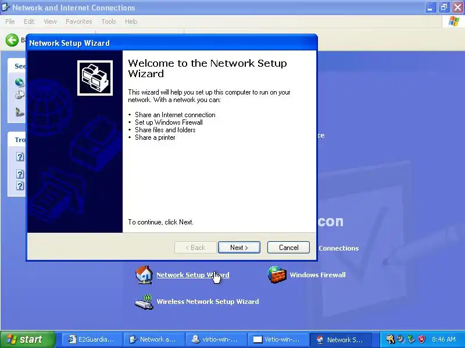The image size is (465, 348).
Task: Click the Start button
Action: [27, 339]
